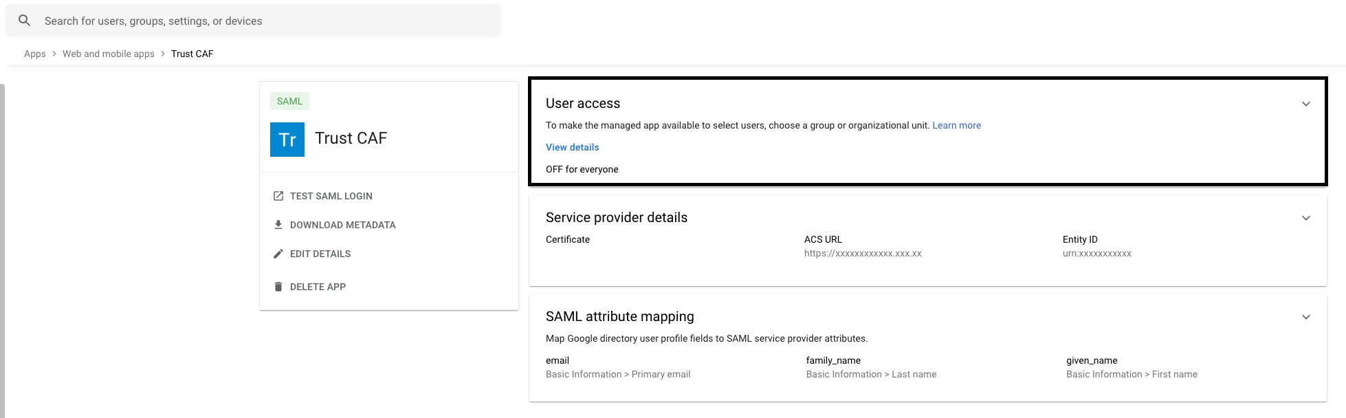Click TEST SAML LOGIN

click(331, 196)
